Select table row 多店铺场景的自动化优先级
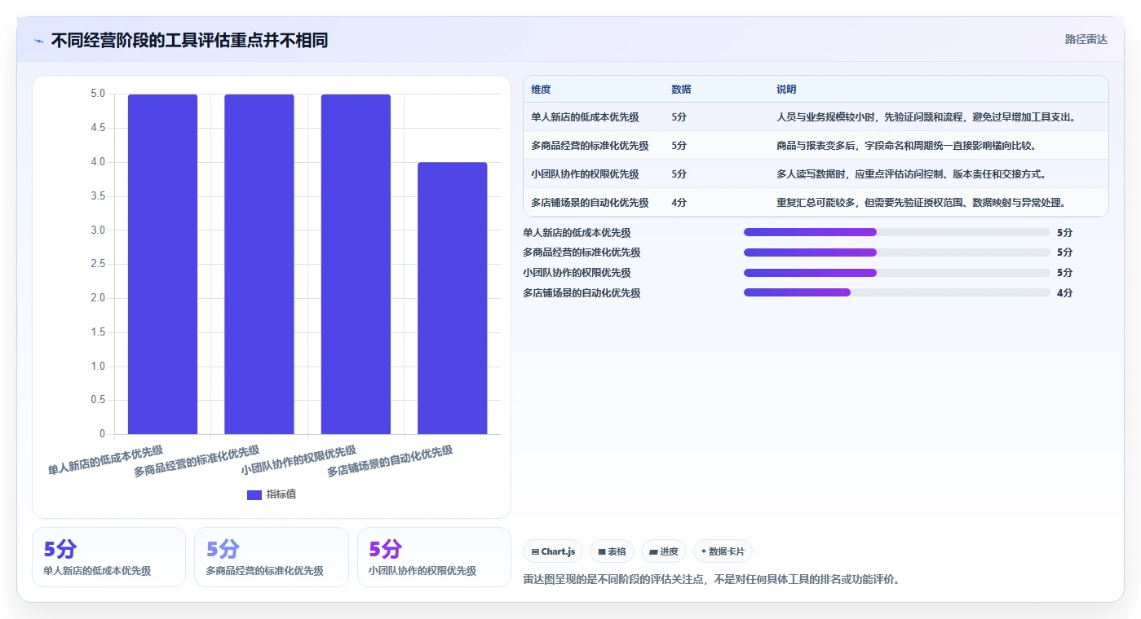This screenshot has width=1141, height=619. tap(816, 202)
